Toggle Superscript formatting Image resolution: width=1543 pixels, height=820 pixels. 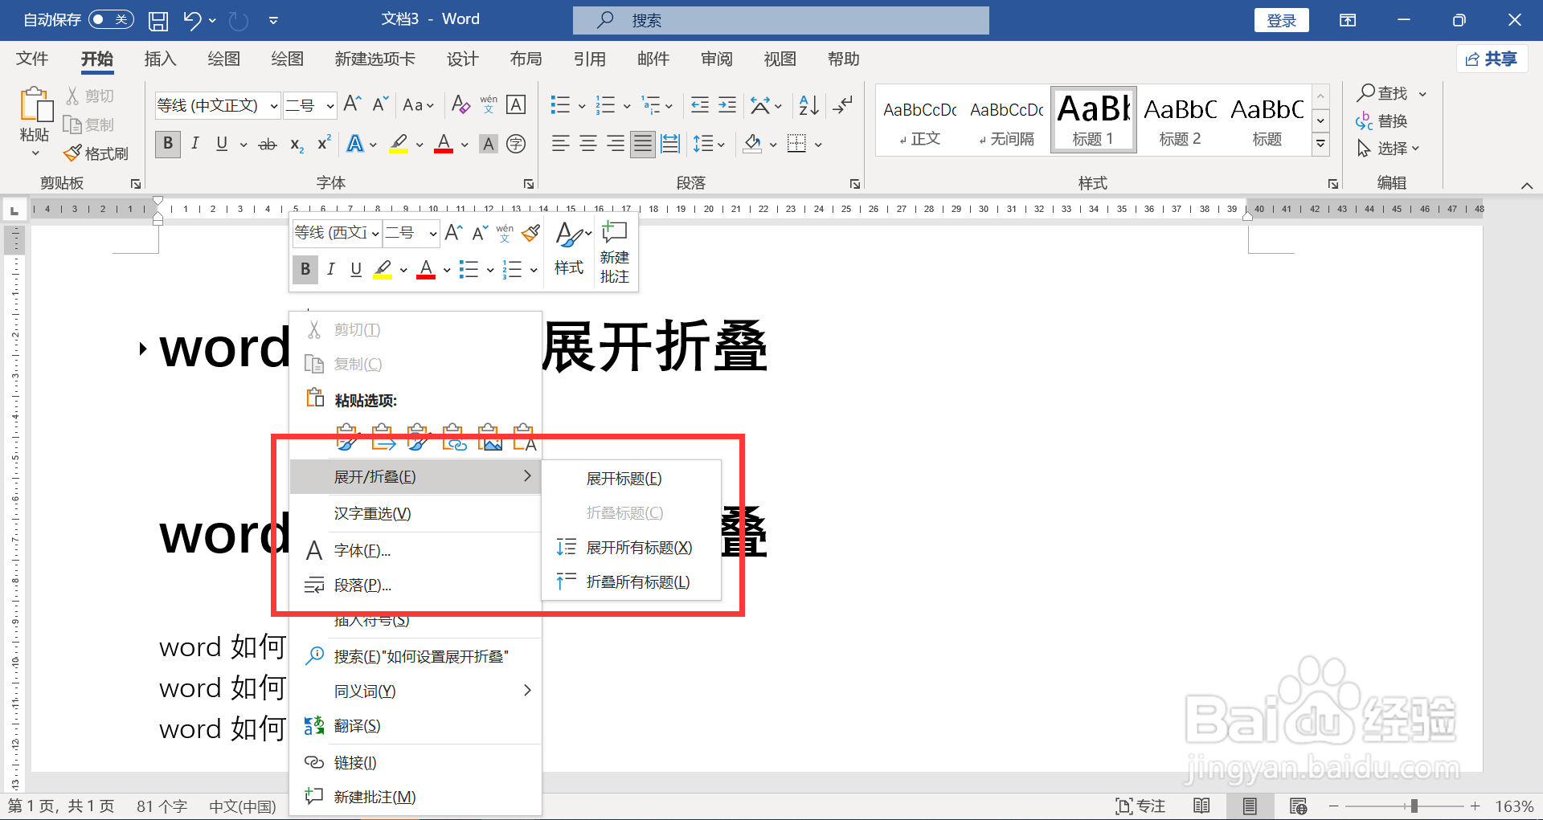tap(324, 144)
